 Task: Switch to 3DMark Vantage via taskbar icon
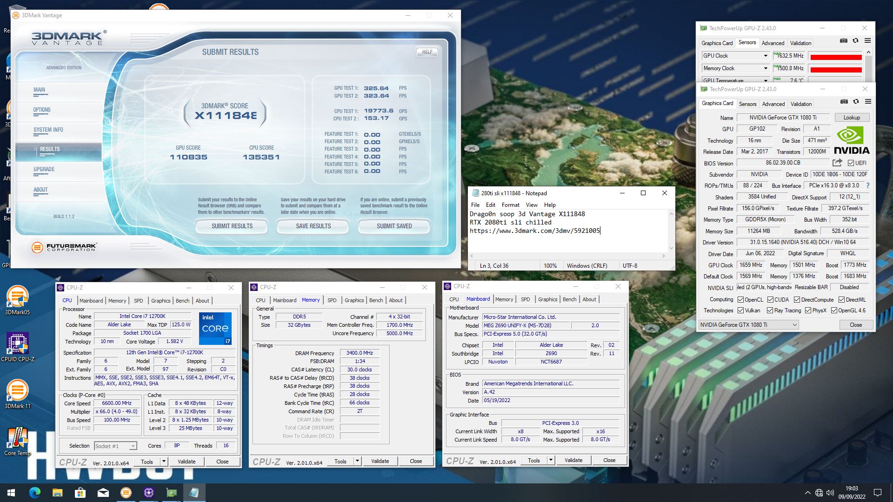pos(126,493)
